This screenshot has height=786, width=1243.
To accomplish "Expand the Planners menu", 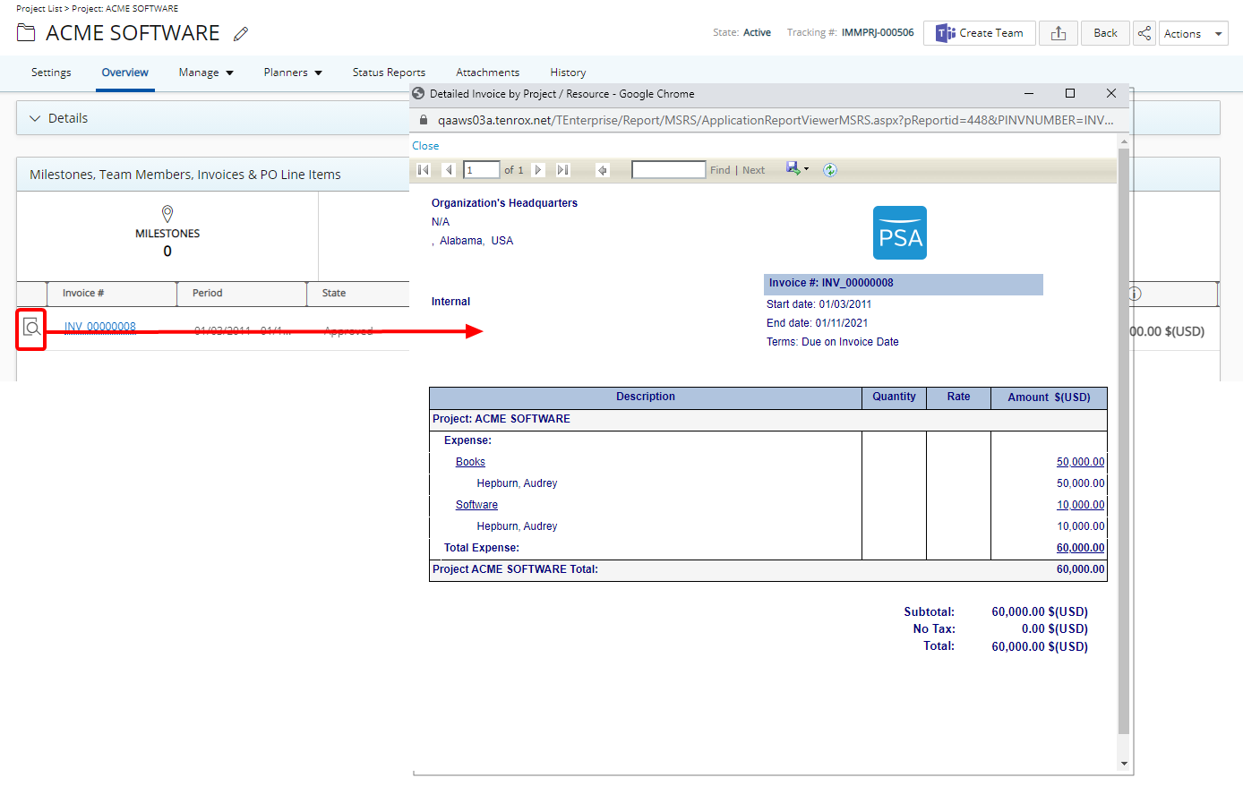I will [x=293, y=73].
